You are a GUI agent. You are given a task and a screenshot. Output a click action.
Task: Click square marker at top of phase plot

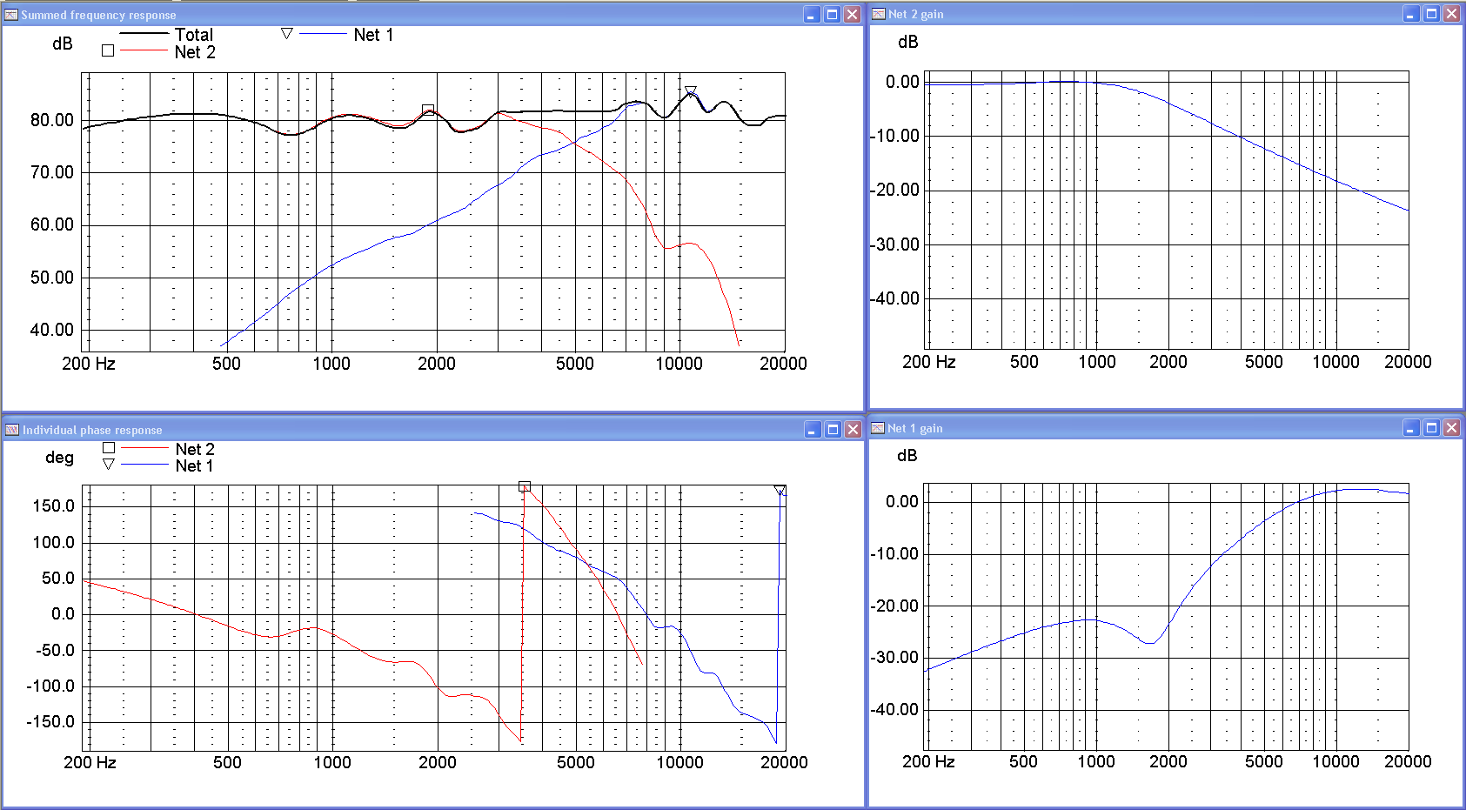tap(524, 486)
